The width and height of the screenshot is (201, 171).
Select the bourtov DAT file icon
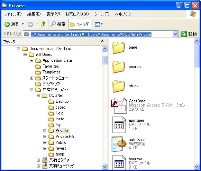pos(119,162)
